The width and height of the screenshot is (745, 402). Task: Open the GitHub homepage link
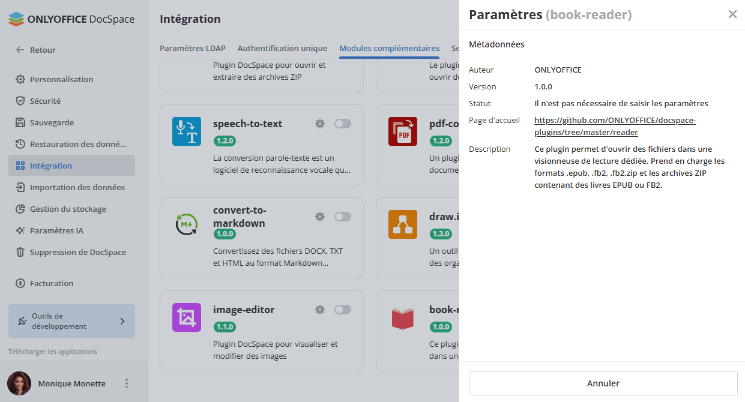(x=615, y=126)
